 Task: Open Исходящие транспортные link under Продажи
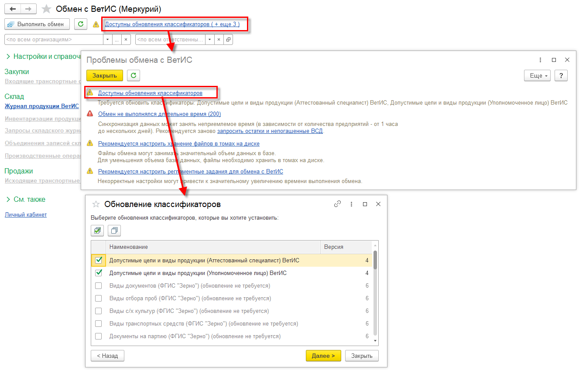(42, 180)
